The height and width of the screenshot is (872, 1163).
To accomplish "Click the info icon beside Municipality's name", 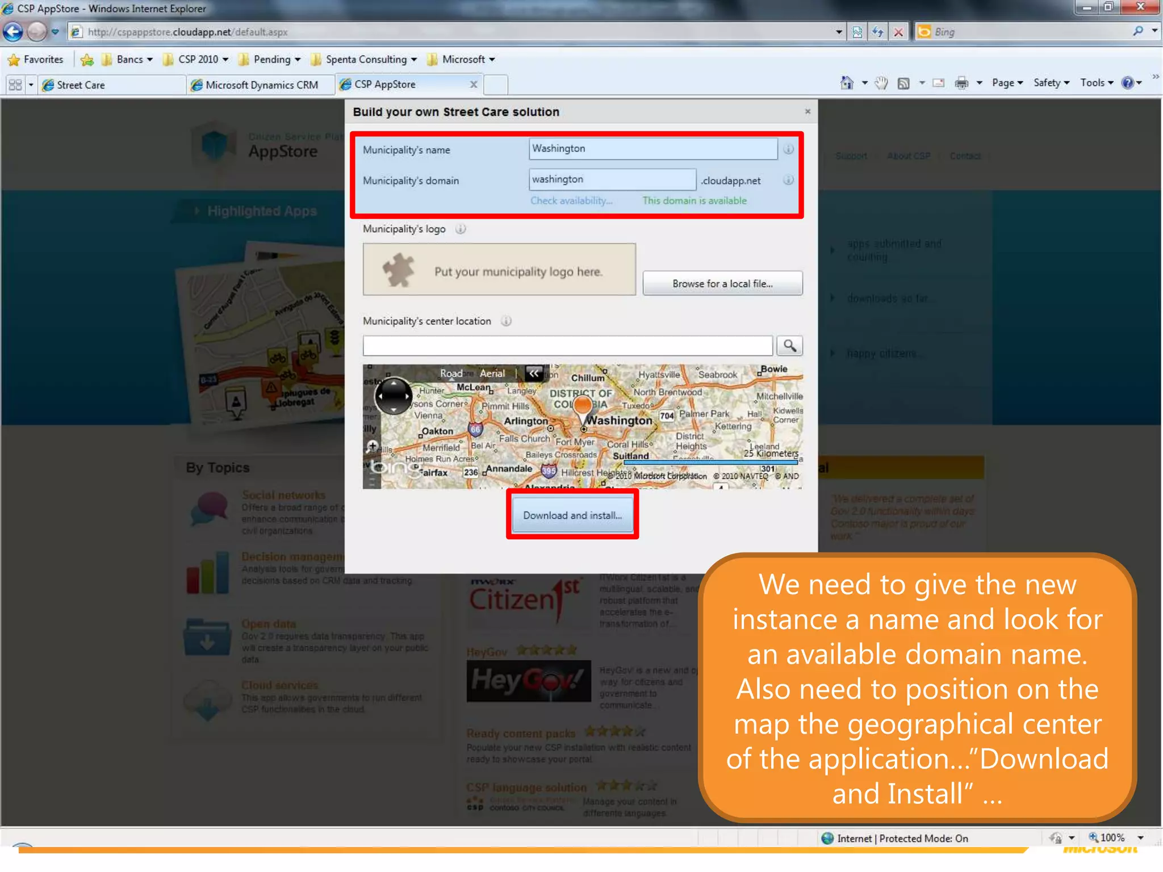I will [788, 149].
